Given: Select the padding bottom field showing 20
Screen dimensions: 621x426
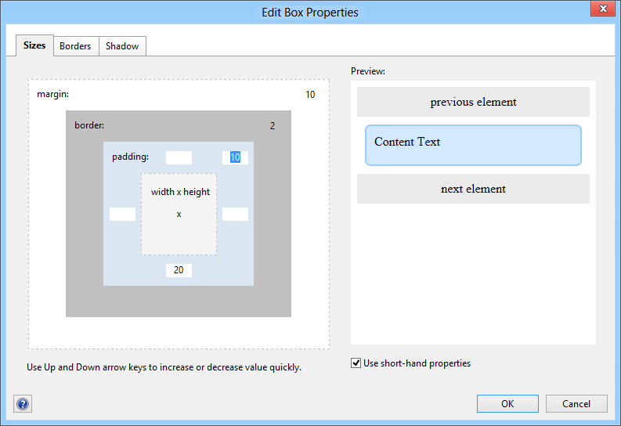Looking at the screenshot, I should click(179, 270).
